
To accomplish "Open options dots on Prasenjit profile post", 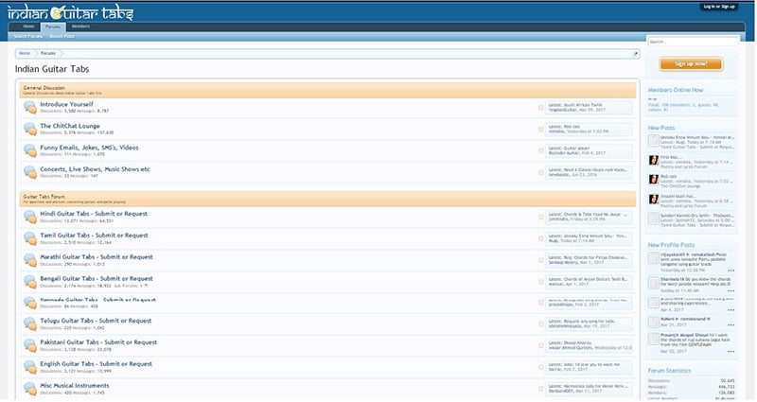I will (x=731, y=352).
